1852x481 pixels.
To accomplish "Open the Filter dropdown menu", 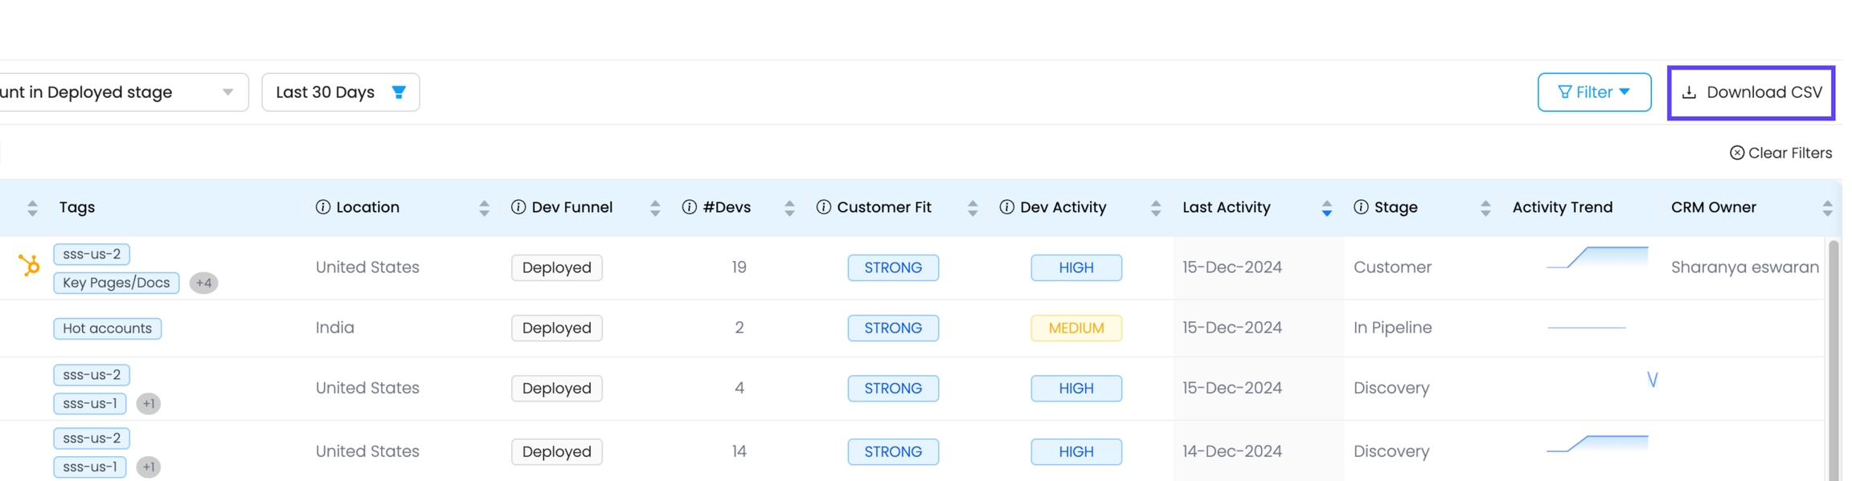I will point(1594,92).
